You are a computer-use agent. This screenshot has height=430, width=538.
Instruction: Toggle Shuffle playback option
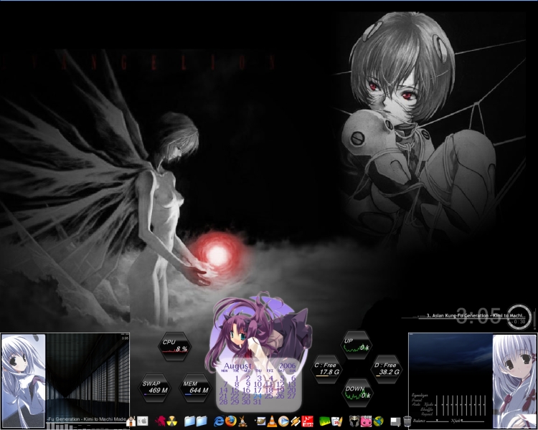[x=427, y=409]
